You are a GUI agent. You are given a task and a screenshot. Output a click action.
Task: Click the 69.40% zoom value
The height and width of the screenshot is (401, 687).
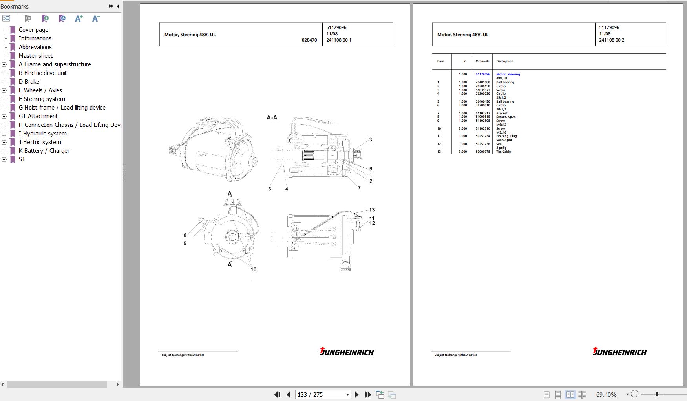(606, 394)
